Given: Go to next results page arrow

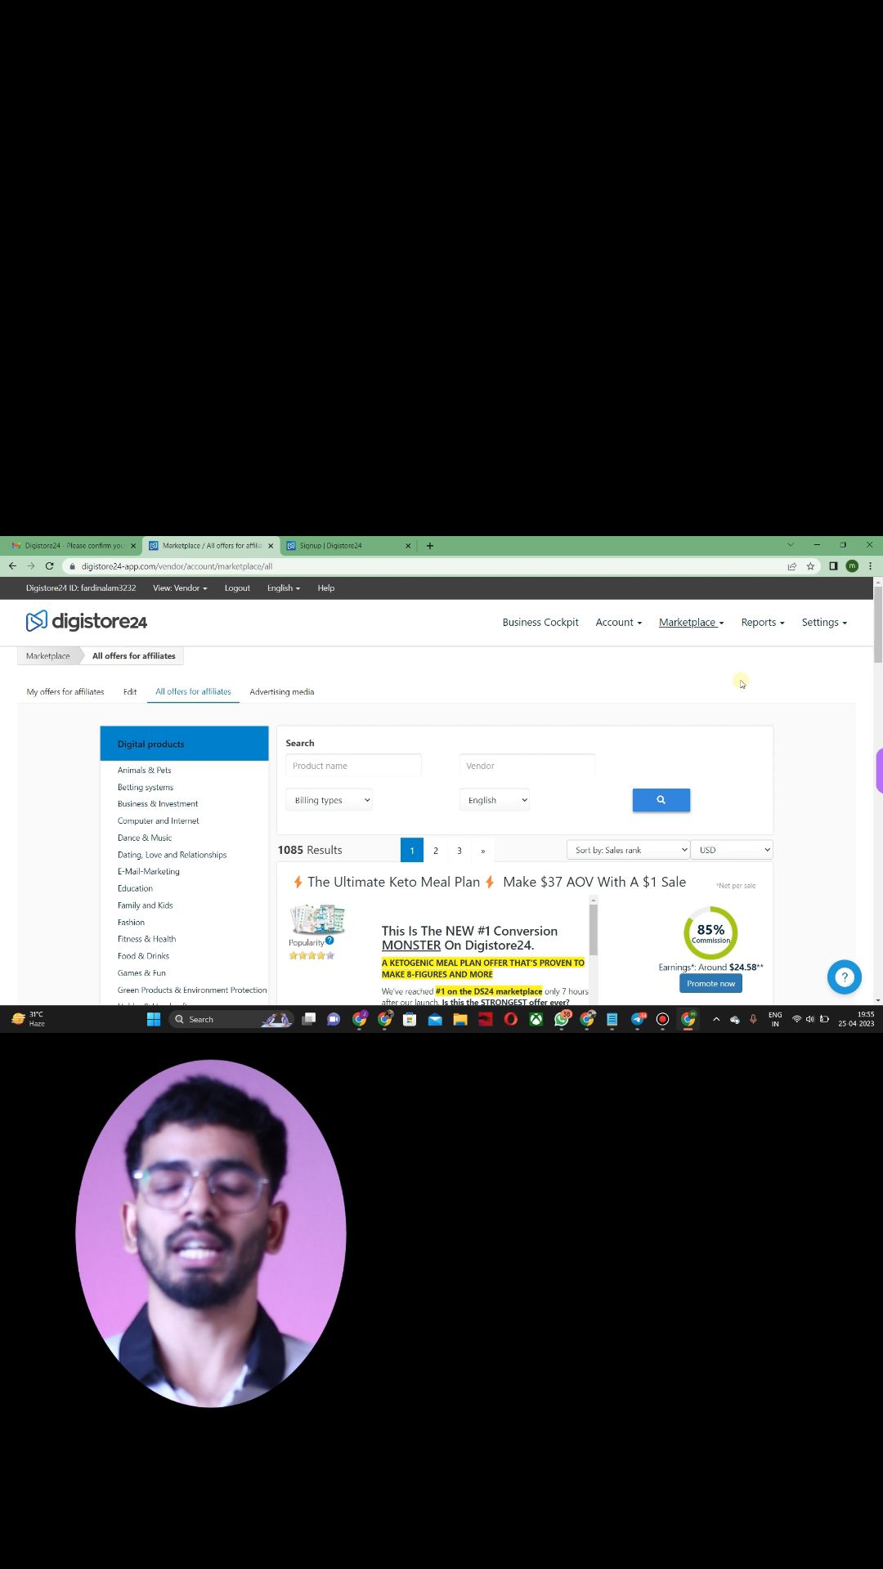Looking at the screenshot, I should (x=482, y=850).
